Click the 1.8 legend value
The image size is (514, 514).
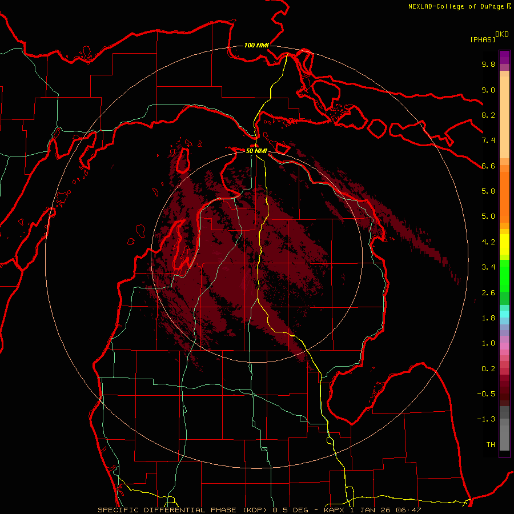[x=488, y=318]
